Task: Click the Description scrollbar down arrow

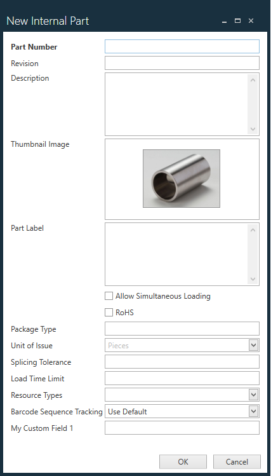Action: tap(253, 129)
